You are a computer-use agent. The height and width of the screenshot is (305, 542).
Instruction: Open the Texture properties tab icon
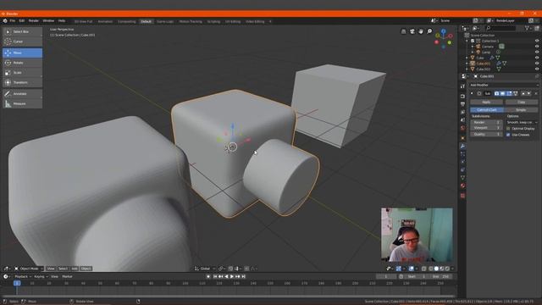(x=462, y=196)
